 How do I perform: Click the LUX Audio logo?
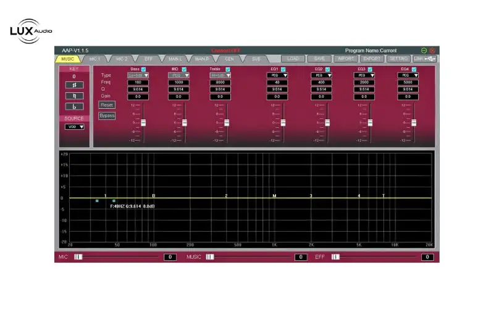coord(31,31)
